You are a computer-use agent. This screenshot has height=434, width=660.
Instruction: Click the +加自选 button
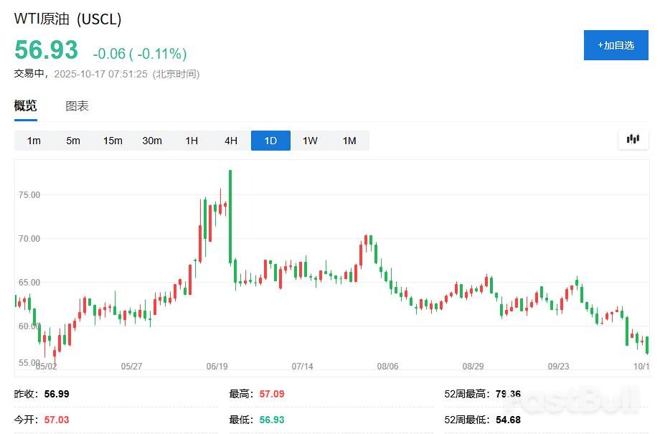tap(615, 45)
